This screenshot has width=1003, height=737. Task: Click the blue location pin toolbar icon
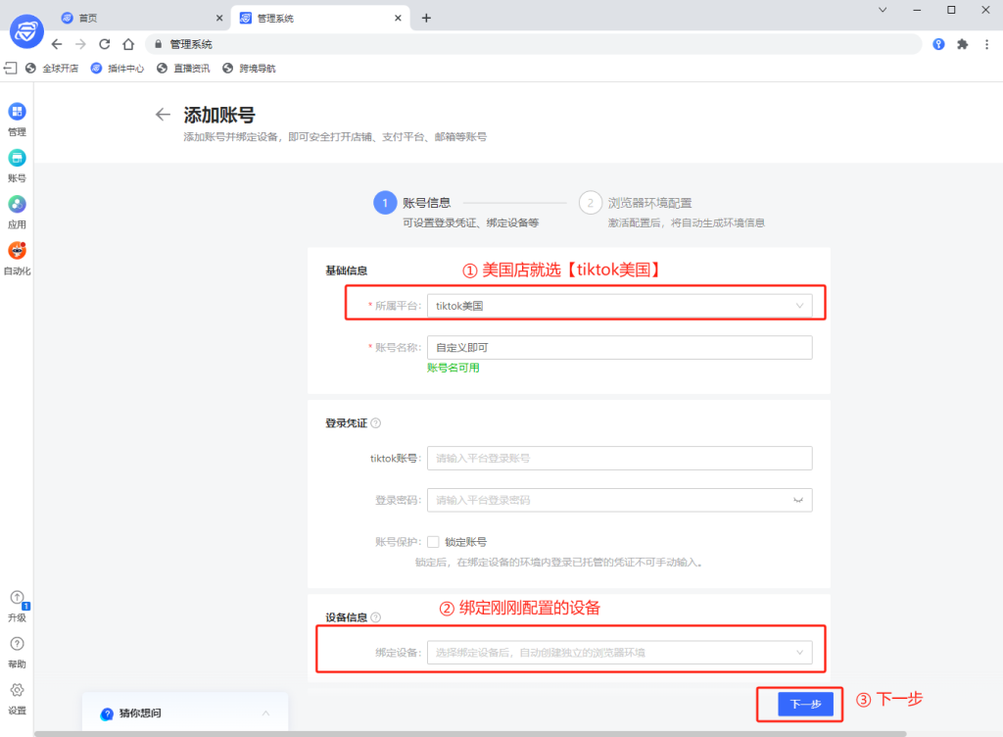(938, 44)
